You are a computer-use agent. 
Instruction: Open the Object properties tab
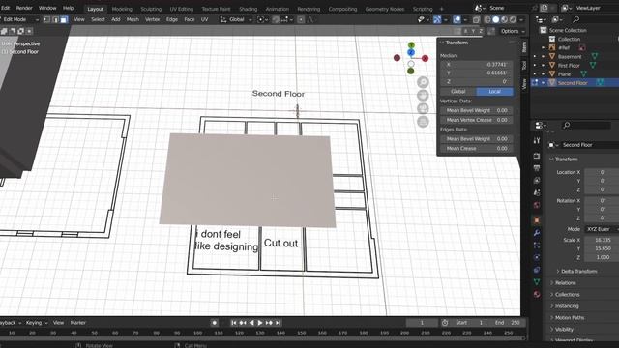click(537, 220)
